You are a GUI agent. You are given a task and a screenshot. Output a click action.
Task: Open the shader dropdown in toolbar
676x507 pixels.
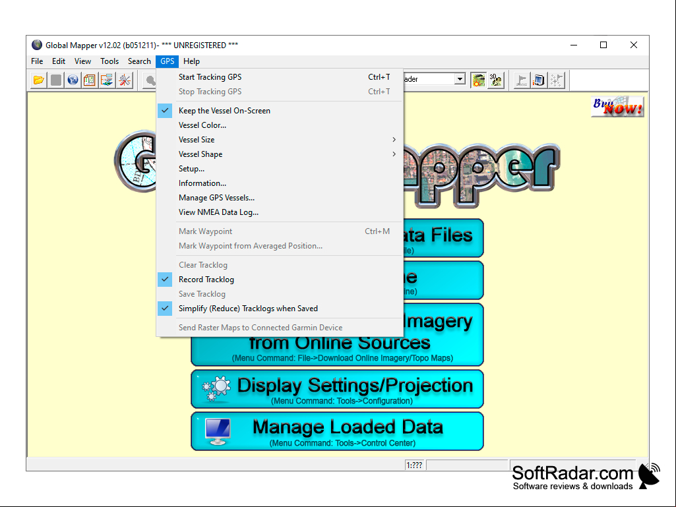[x=460, y=79]
